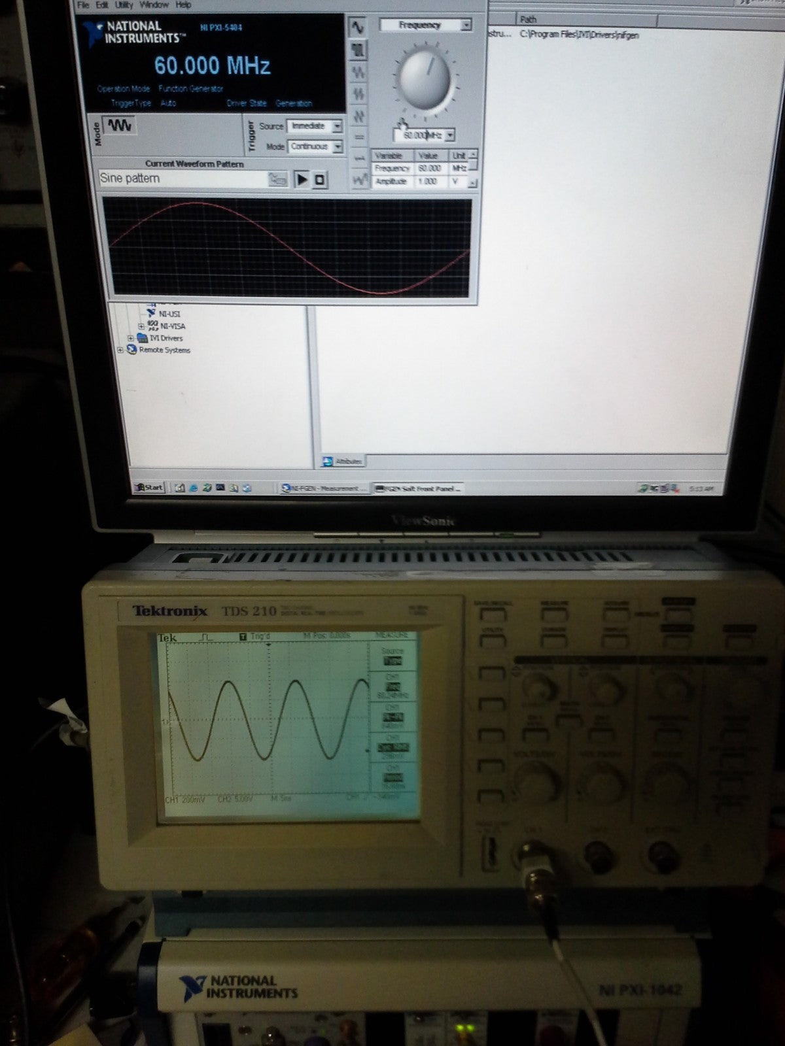This screenshot has width=785, height=1046.
Task: Select NI-USI in the tree
Action: [169, 314]
